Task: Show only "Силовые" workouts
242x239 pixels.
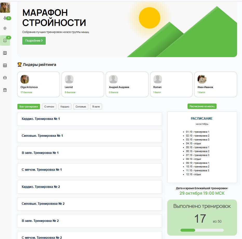Action: coord(81,107)
